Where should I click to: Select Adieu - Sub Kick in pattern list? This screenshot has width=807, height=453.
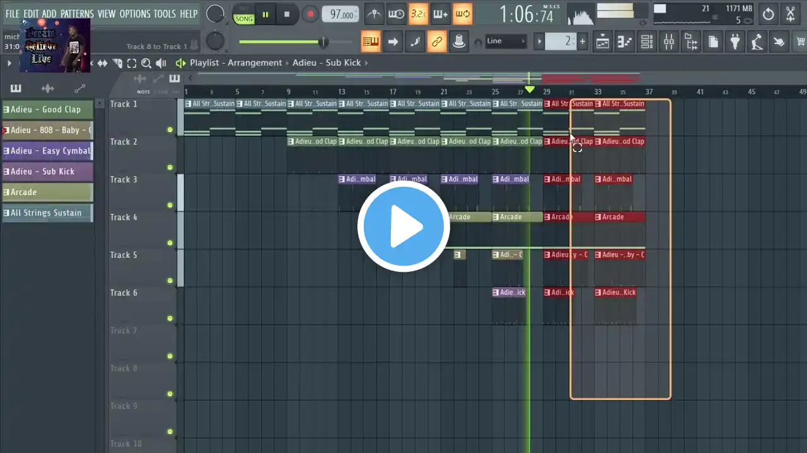47,172
